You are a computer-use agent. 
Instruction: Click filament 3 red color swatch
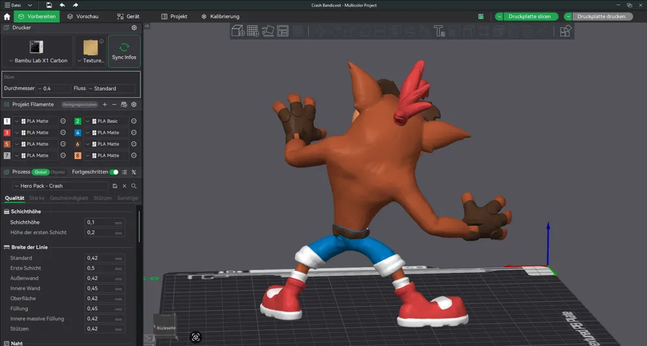(x=7, y=133)
